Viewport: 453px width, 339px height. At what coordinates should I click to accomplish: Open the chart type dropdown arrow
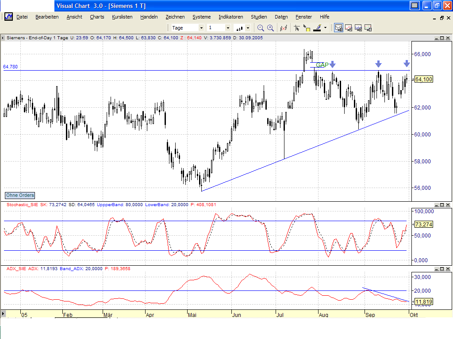[x=247, y=27]
